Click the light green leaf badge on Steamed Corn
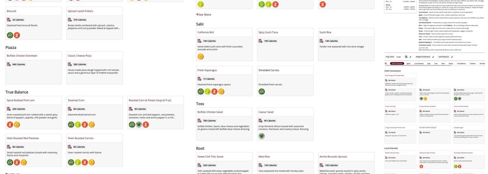 point(78,125)
